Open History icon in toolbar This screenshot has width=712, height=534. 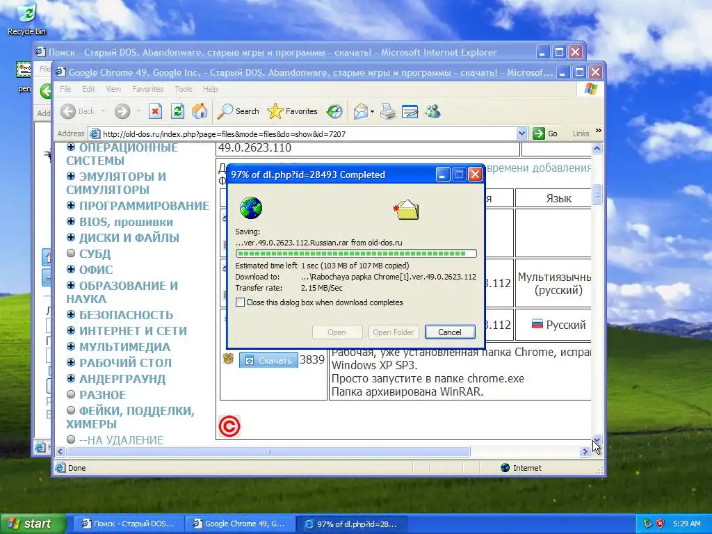334,111
